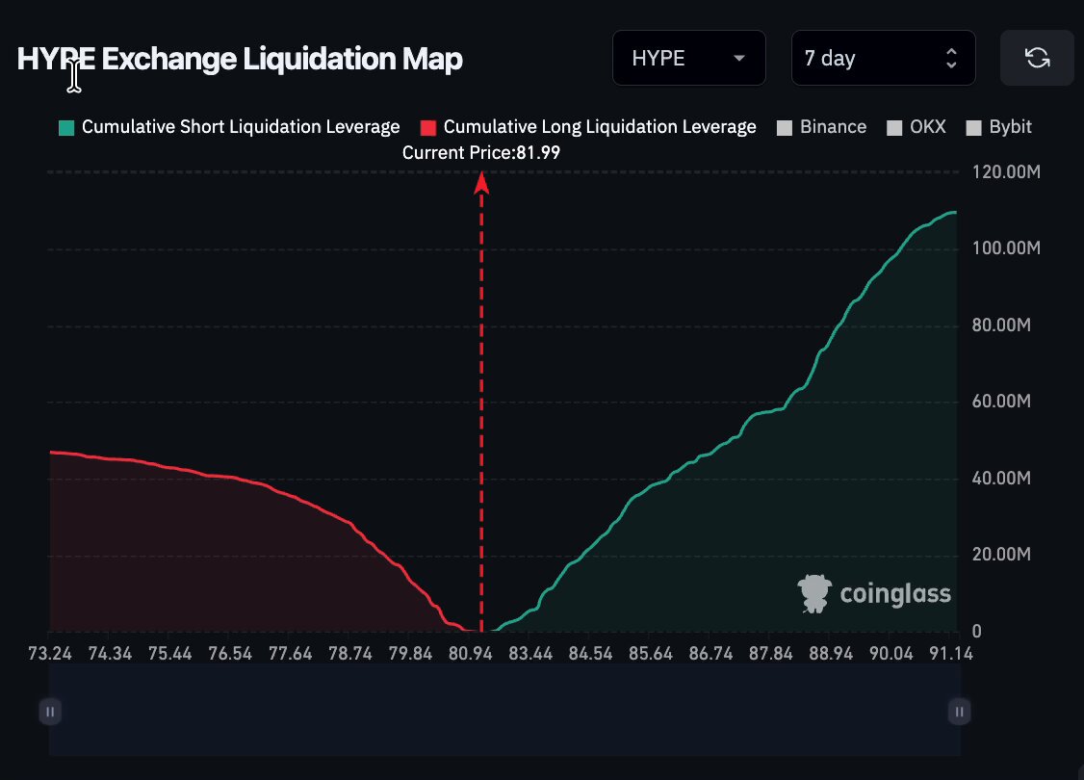
Task: Click the red Long Liquidation legend square
Action: [x=428, y=128]
